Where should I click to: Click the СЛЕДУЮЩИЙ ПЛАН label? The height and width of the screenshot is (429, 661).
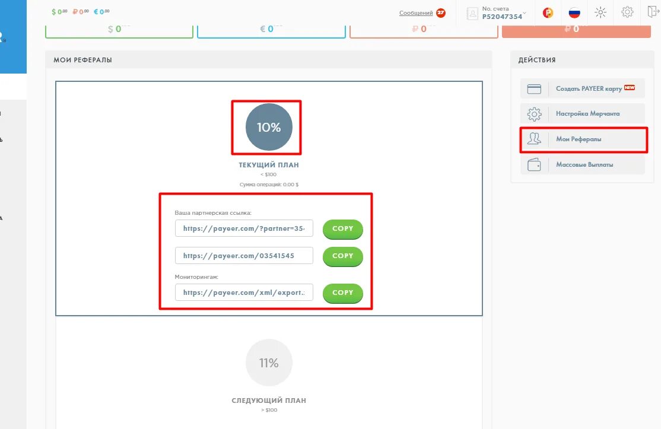coord(269,401)
